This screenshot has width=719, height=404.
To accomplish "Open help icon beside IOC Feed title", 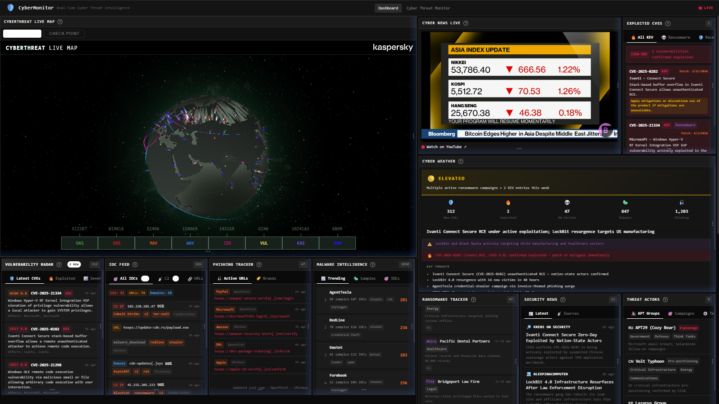I will (x=135, y=264).
